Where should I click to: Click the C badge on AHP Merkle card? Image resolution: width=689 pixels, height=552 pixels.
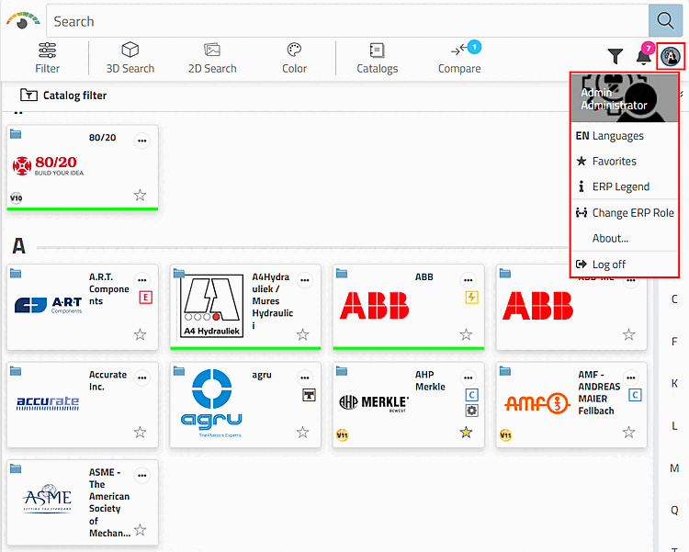coord(471,395)
